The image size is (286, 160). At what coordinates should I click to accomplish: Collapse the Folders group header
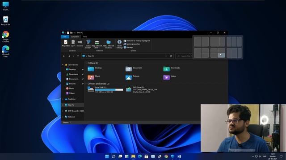click(x=86, y=63)
